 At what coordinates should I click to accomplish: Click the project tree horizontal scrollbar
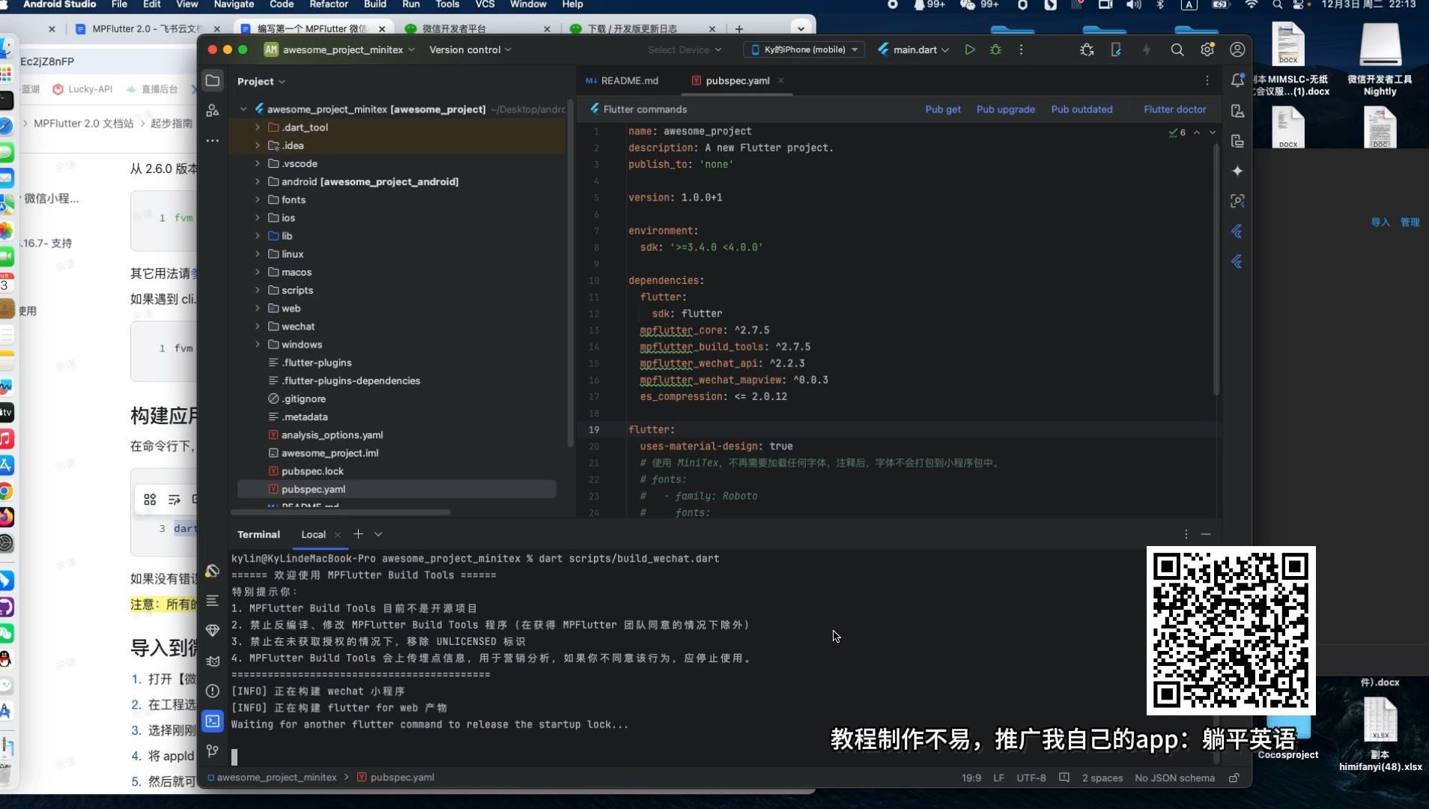(341, 512)
